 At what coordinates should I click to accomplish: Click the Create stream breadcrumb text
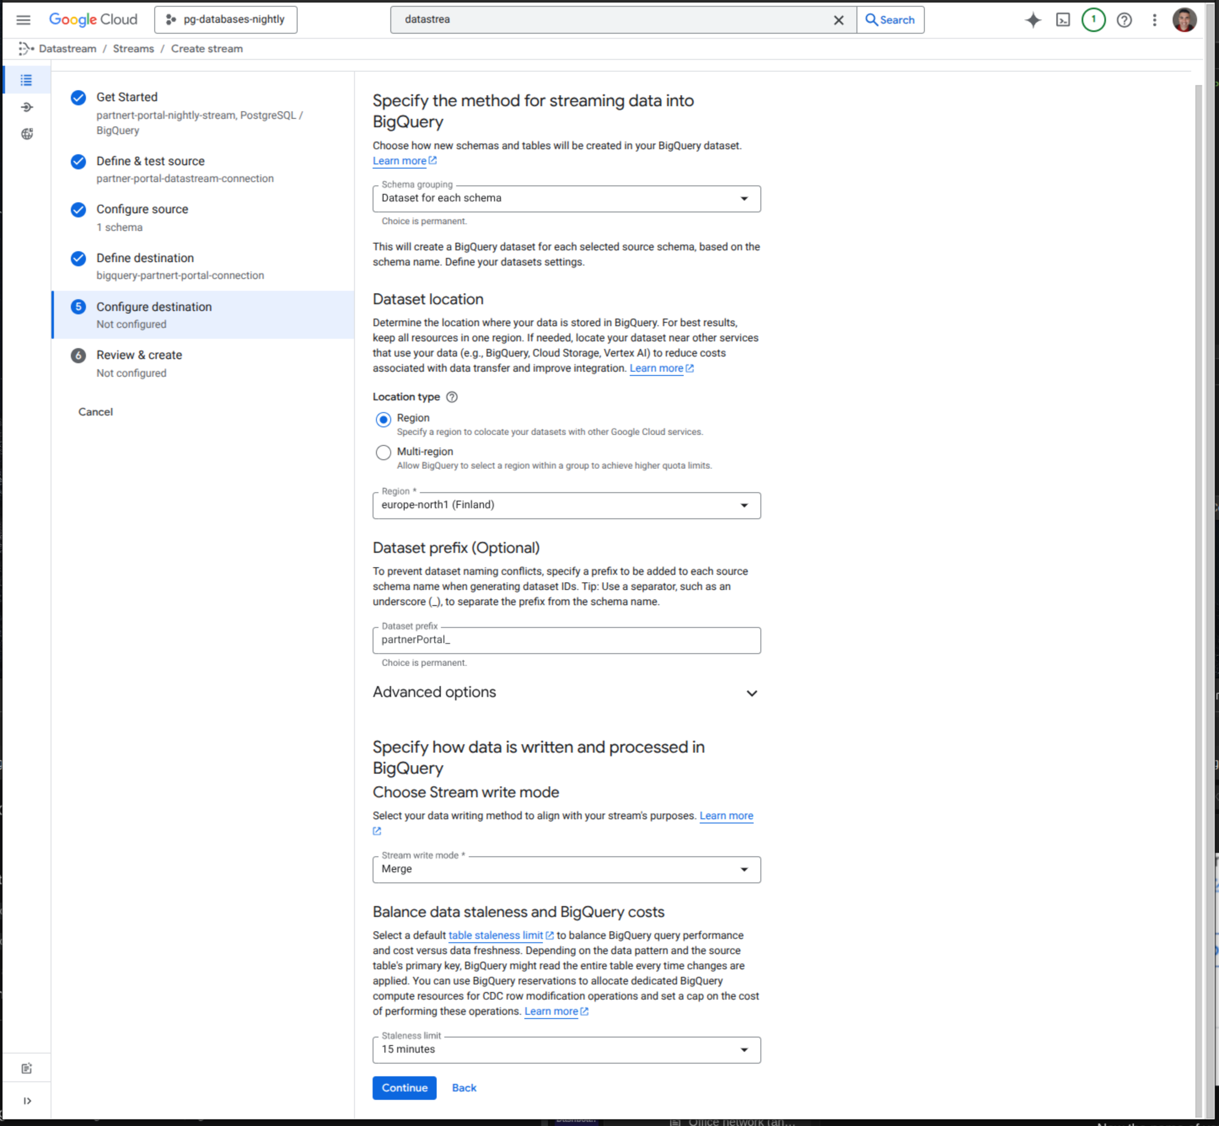207,49
